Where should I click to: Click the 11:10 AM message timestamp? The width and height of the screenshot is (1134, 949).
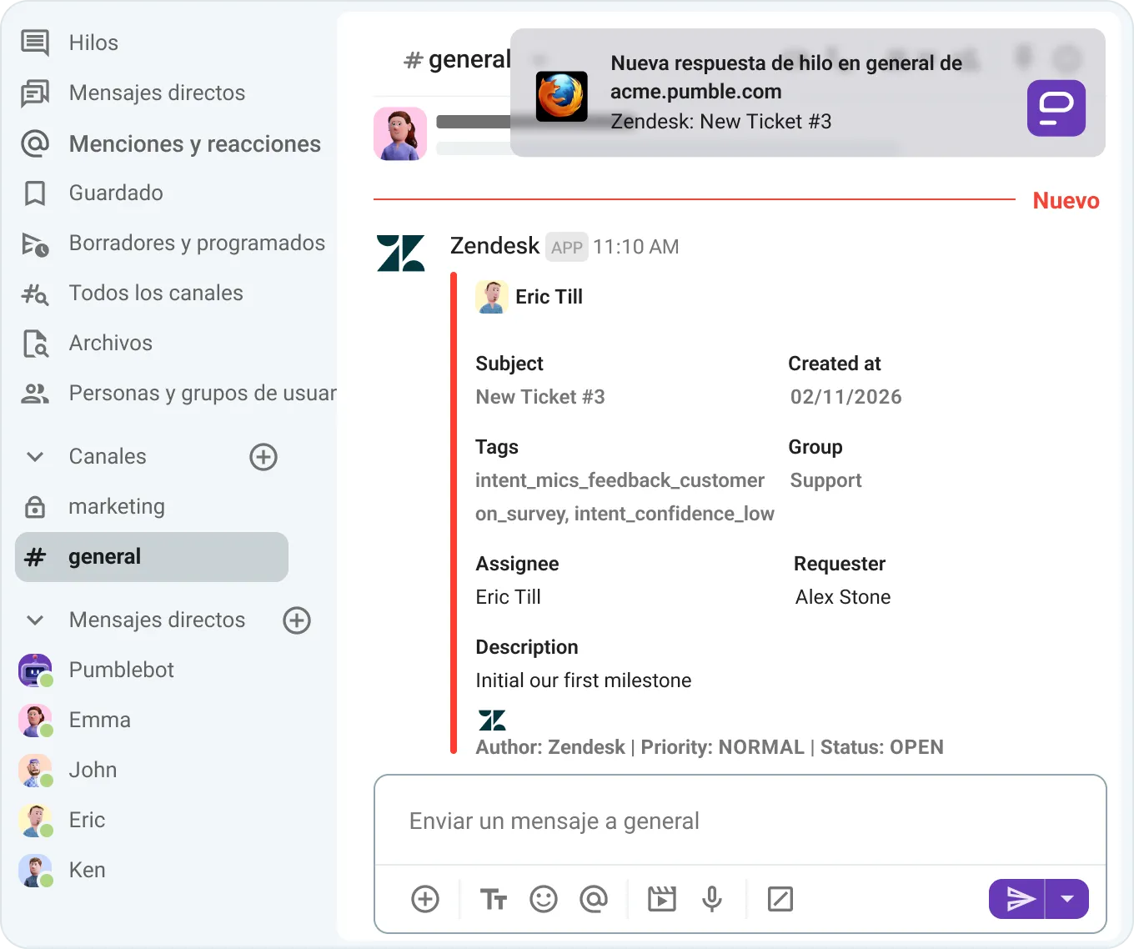point(636,247)
